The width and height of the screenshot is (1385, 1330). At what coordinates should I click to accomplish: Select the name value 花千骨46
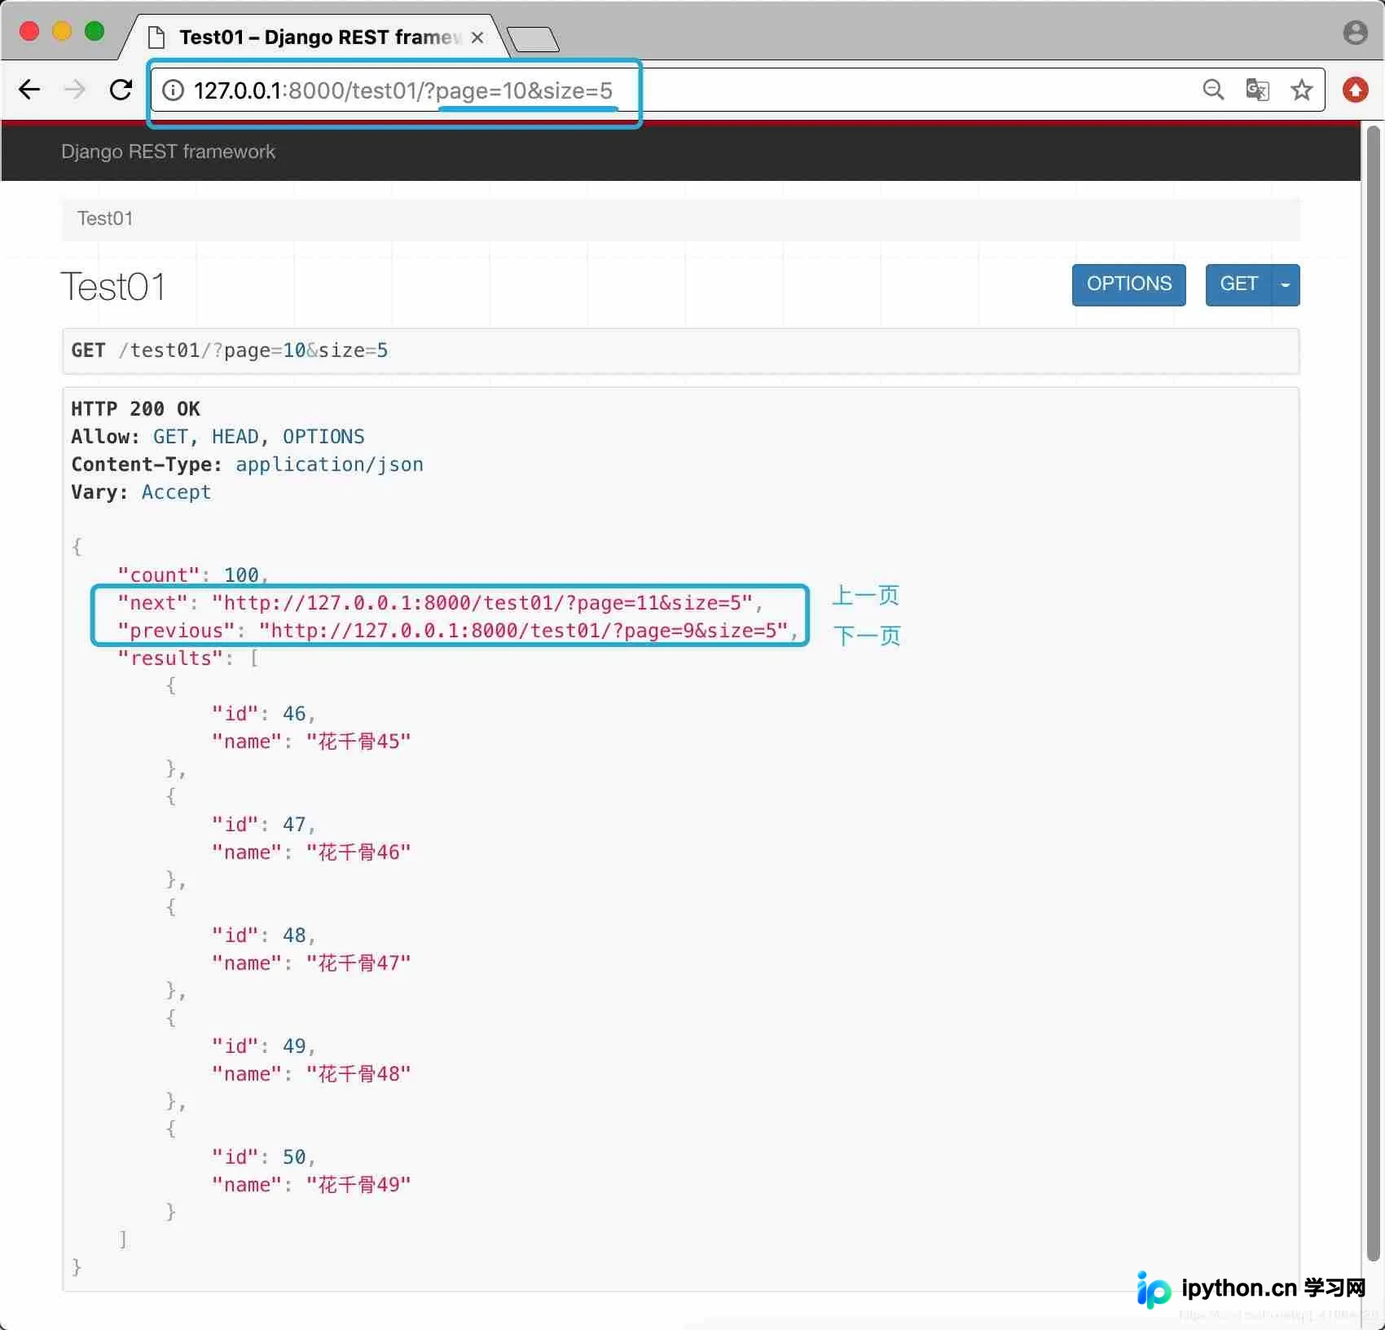(358, 852)
